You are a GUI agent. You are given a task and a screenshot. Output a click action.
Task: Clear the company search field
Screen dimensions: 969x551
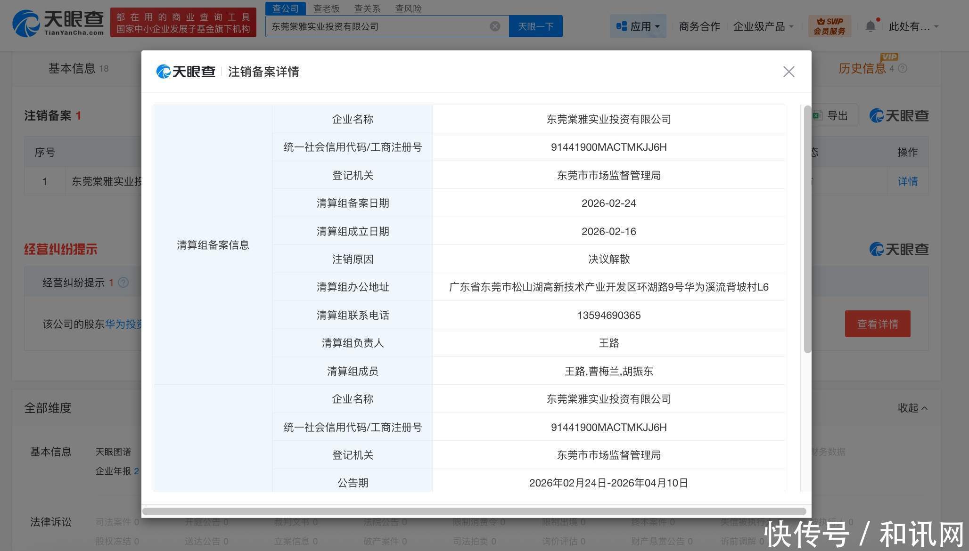[495, 26]
